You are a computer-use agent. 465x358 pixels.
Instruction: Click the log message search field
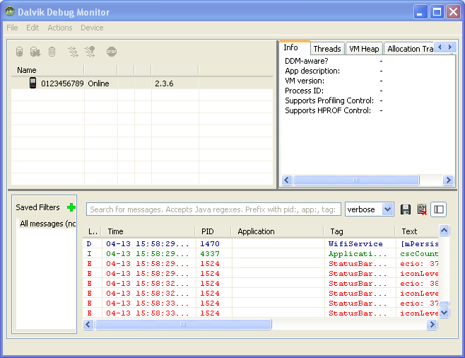(x=213, y=209)
